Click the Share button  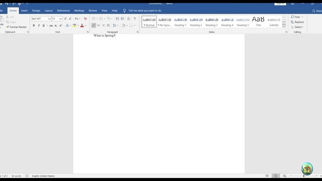(317, 11)
